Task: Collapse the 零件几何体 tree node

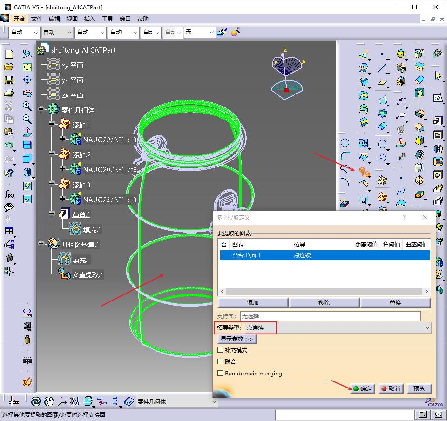Action: (x=41, y=109)
